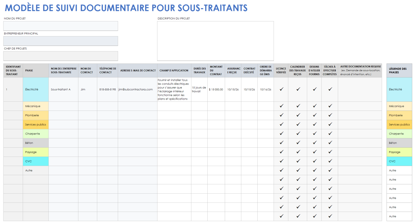Click the phone number 818-555-5198 cell

[107, 89]
